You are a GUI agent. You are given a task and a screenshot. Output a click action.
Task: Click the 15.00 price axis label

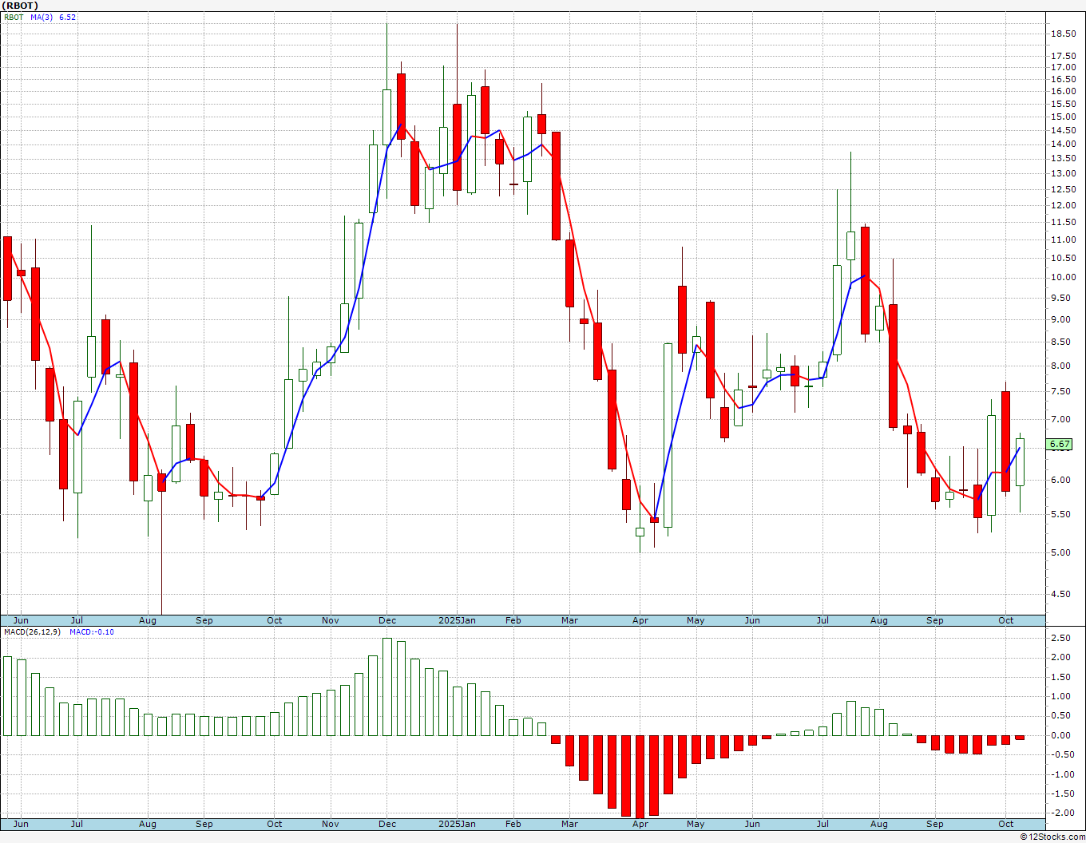click(1062, 117)
